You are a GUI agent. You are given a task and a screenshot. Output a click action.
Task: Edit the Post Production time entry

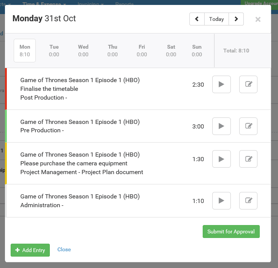[248, 84]
